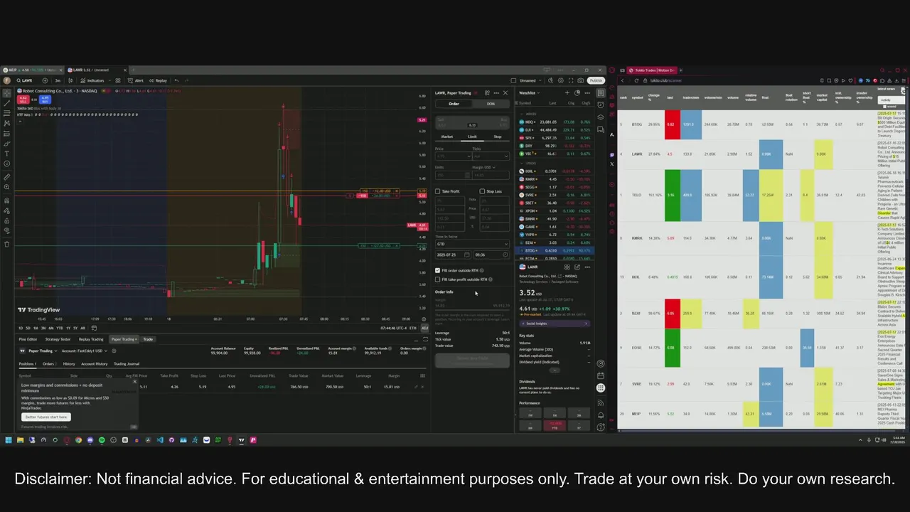Select the Stop order type tab
910x512 pixels.
coord(497,137)
